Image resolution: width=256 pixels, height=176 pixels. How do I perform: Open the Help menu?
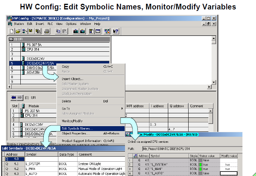pos(97,24)
